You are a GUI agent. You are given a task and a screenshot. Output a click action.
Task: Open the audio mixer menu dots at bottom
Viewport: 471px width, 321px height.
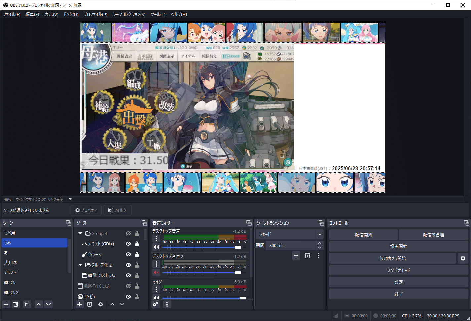coord(167,304)
